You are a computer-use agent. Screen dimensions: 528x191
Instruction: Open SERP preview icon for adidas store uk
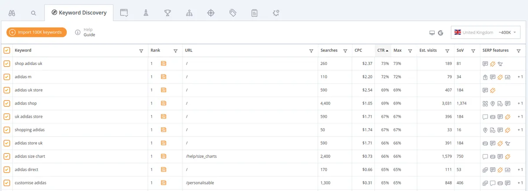164,143
